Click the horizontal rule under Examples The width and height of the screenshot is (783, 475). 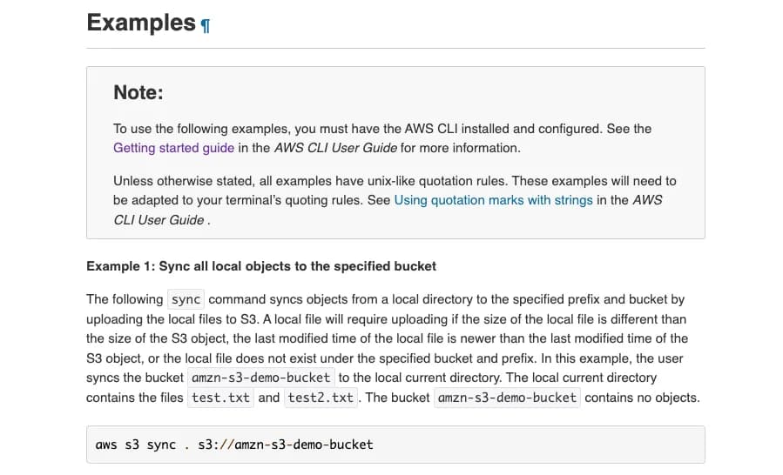pos(395,49)
